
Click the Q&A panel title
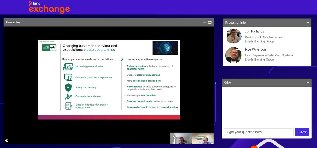(x=227, y=83)
